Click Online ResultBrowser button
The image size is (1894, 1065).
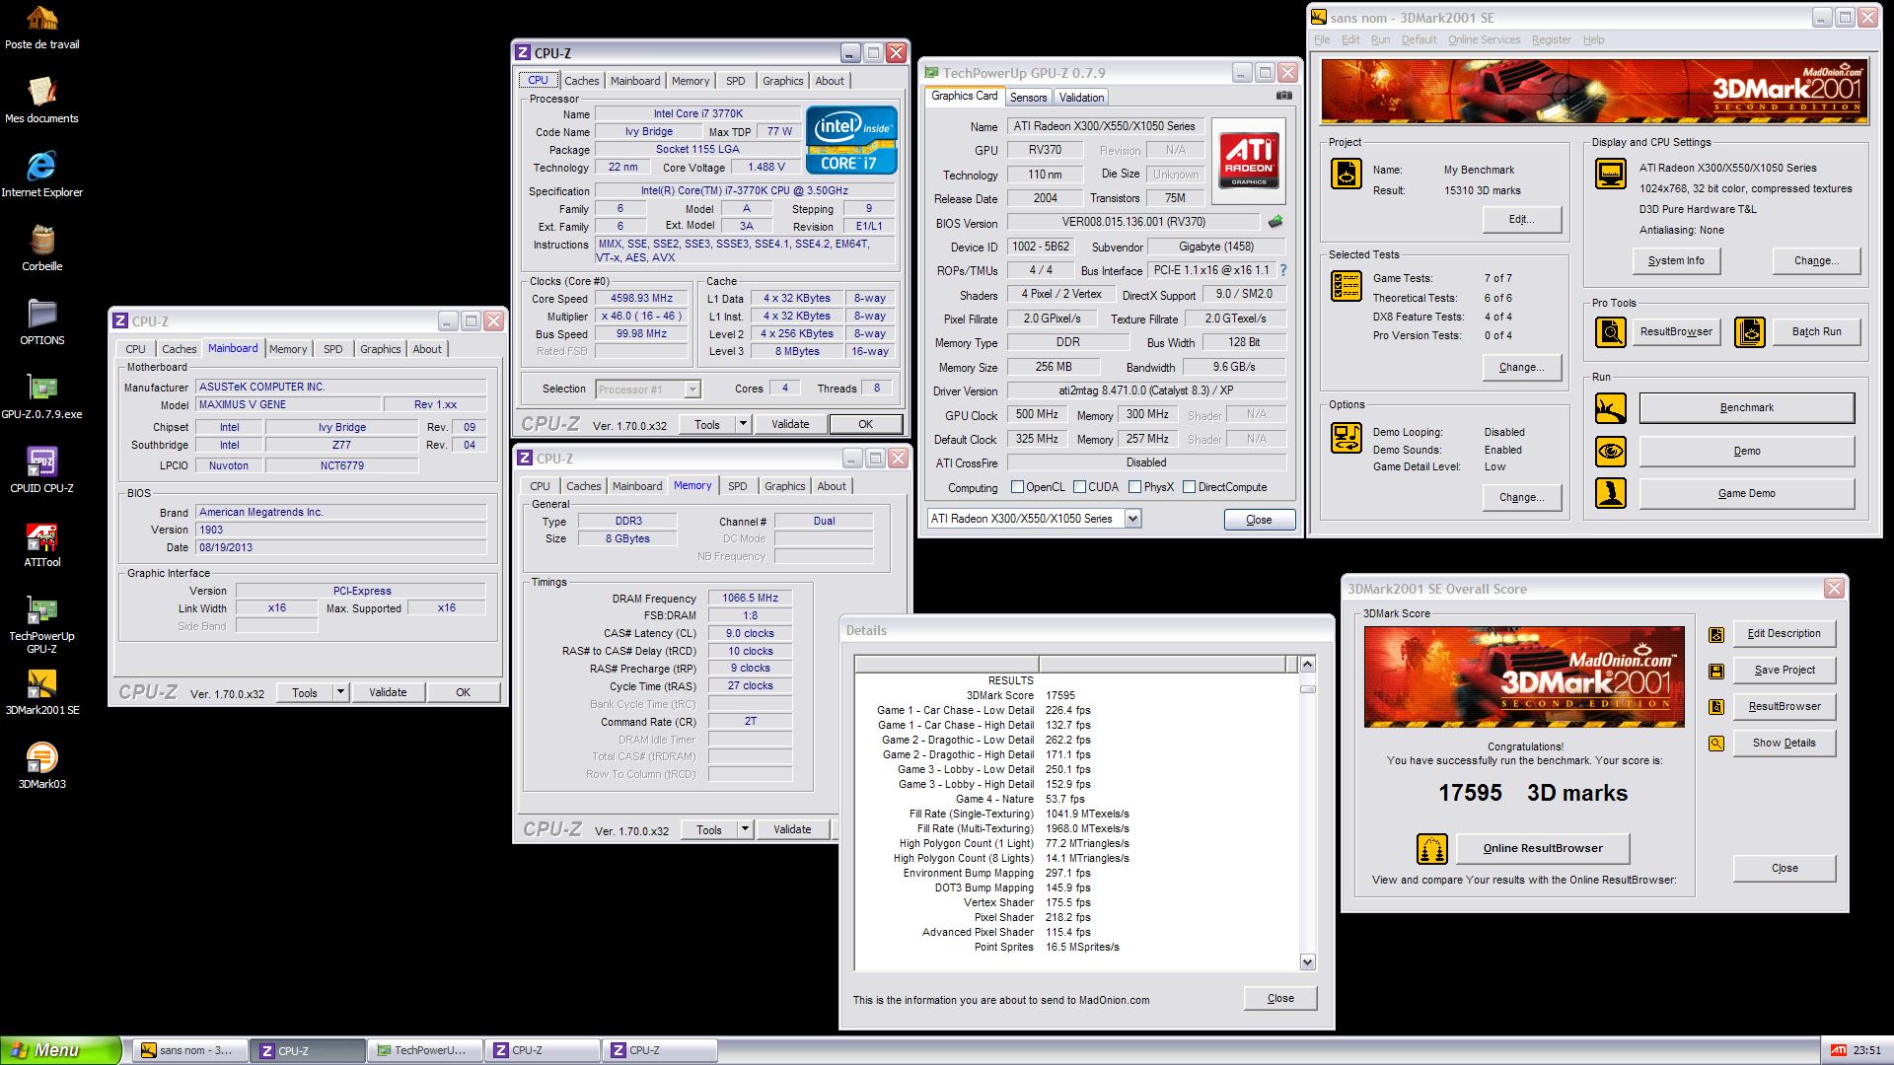(x=1543, y=848)
